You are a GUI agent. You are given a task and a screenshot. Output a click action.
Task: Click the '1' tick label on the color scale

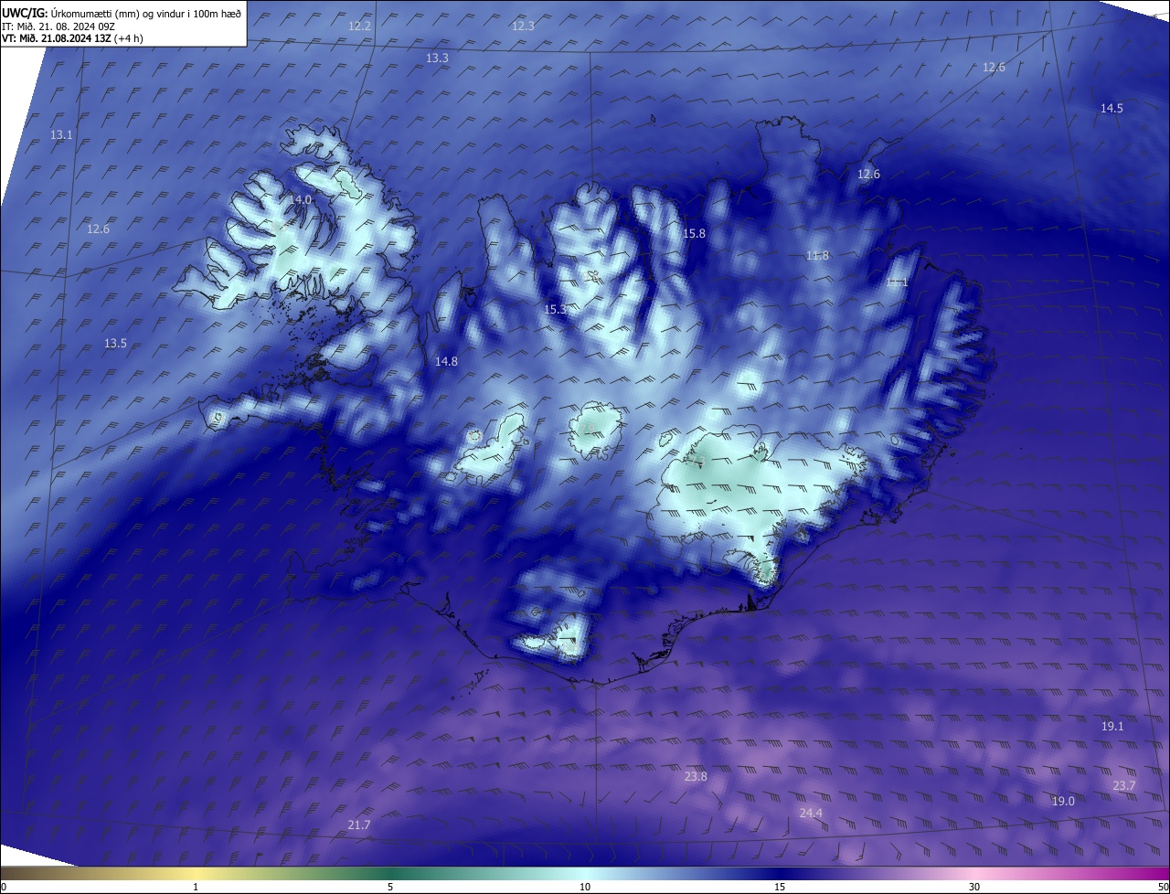pyautogui.click(x=196, y=888)
